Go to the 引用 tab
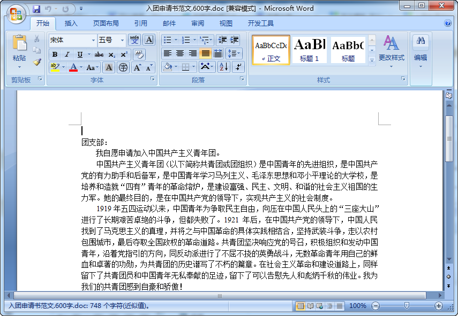Screen dimensions: 458x316 coord(140,24)
